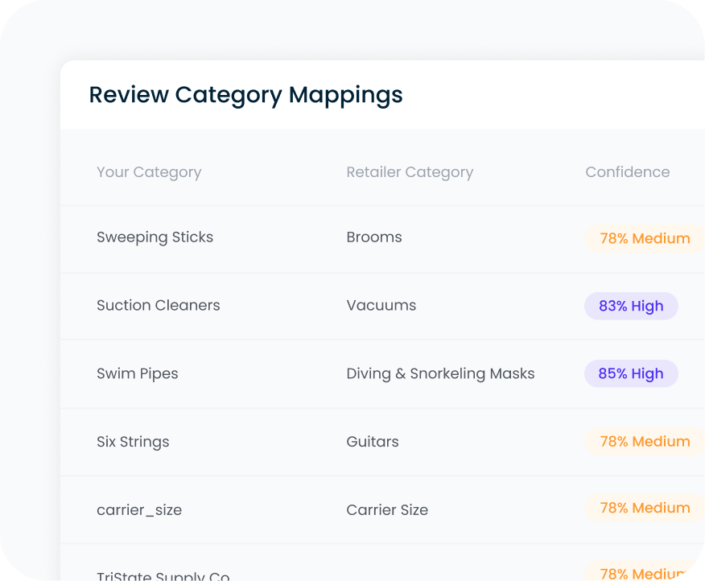This screenshot has height=581, width=705.
Task: Click the 78% Medium badge for Six Strings
Action: (644, 441)
